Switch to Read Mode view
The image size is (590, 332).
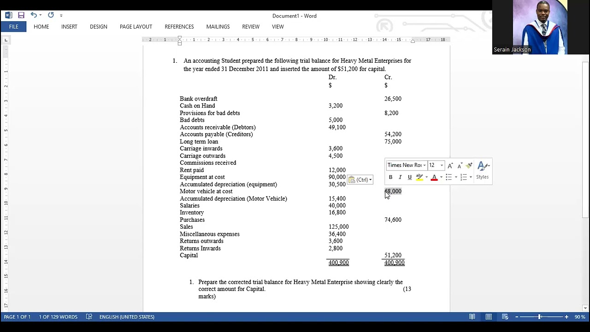coord(472,317)
